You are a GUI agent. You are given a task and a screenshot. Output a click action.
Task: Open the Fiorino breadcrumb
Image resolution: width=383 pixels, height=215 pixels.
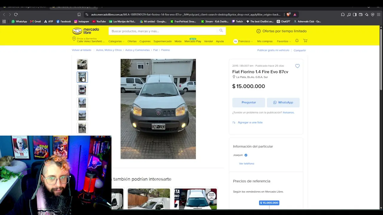pos(165,50)
